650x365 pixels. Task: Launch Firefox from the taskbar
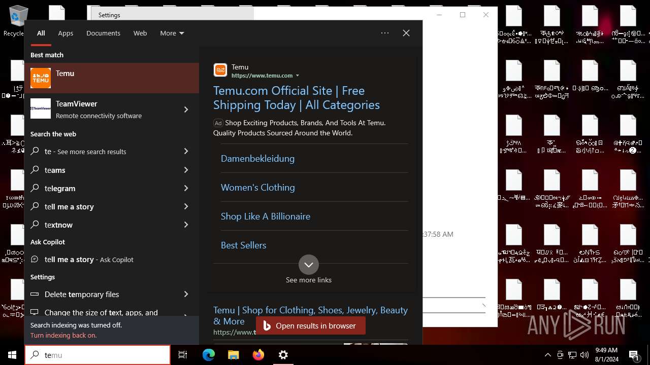click(x=258, y=355)
